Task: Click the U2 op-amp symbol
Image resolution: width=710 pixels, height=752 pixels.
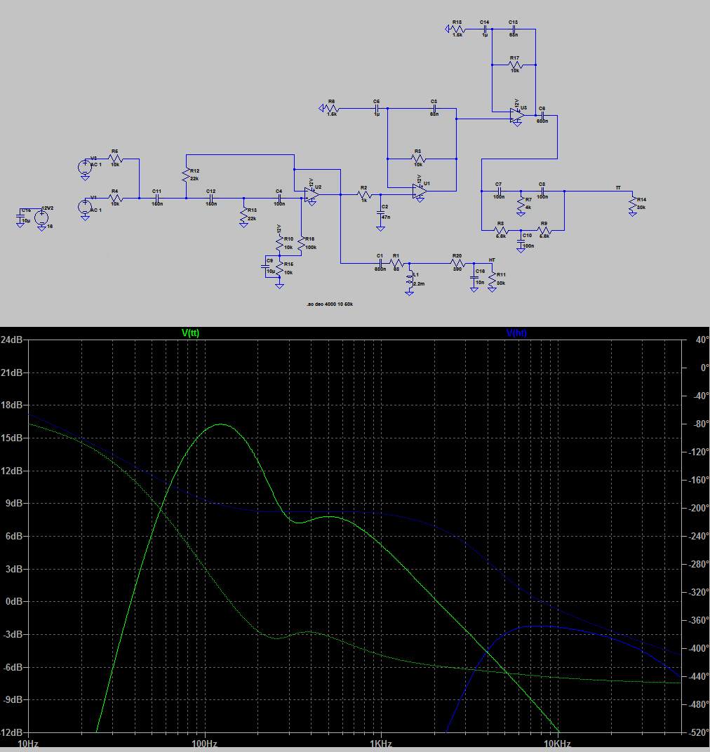Action: (312, 196)
